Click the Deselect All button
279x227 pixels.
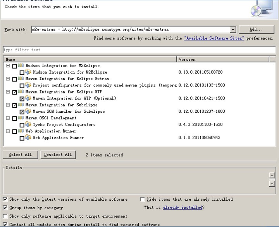(x=58, y=155)
